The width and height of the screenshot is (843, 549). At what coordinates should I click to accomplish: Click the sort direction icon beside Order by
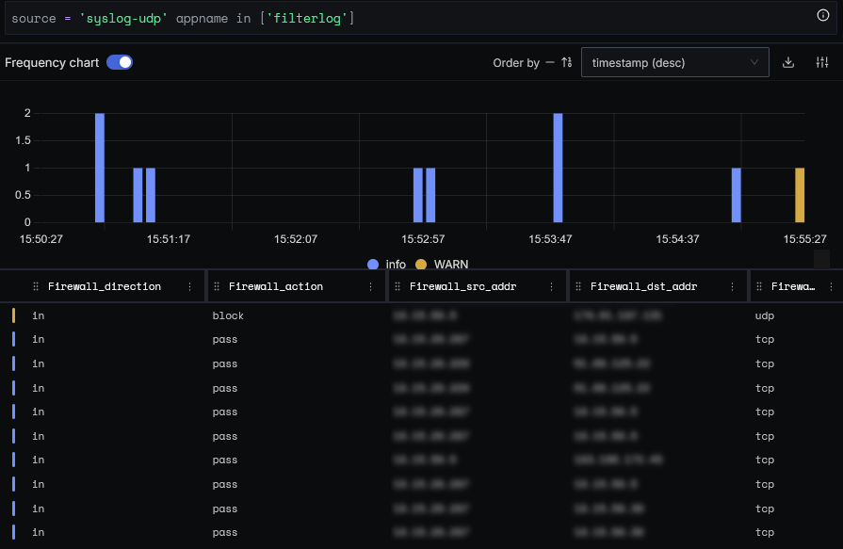click(565, 62)
